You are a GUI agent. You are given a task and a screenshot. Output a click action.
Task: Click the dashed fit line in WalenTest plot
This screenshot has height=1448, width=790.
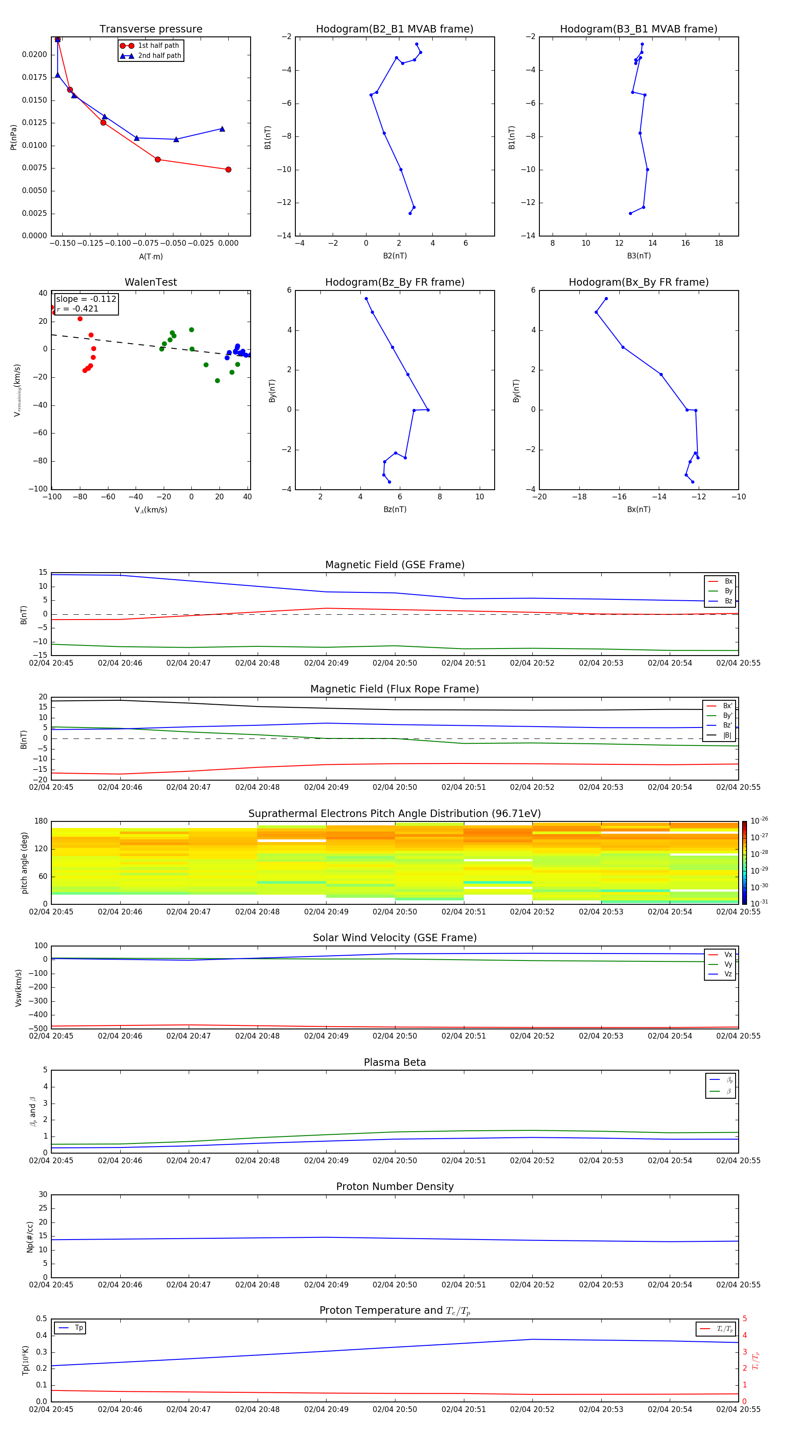[x=151, y=345]
